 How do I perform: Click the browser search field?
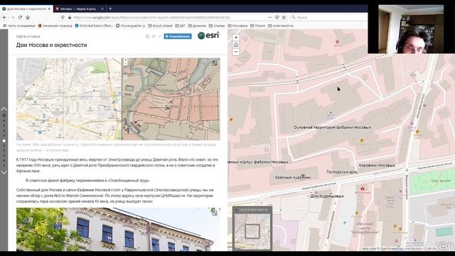(x=328, y=17)
